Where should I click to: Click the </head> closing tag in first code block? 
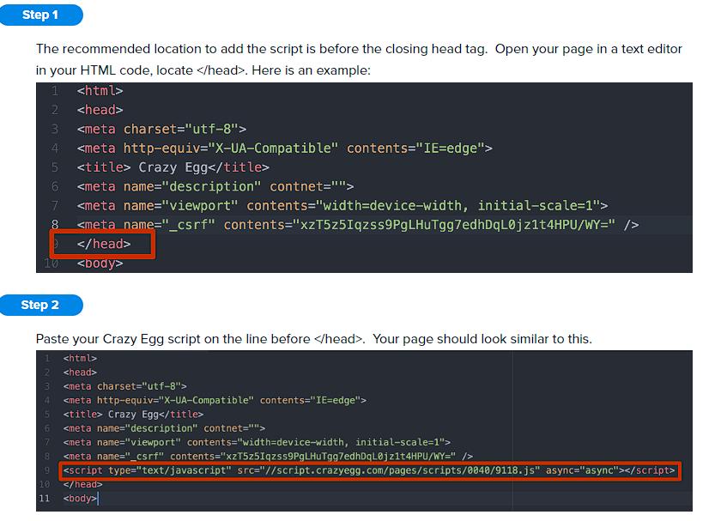(104, 244)
